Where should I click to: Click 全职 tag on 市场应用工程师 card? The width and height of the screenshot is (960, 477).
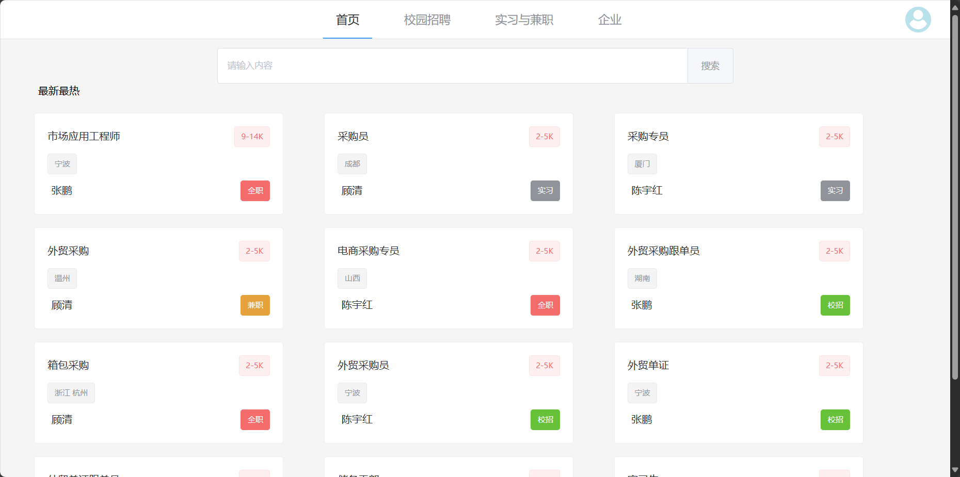click(x=255, y=191)
